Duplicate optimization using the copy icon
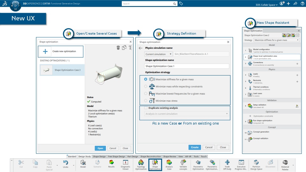The height and width of the screenshot is (172, 306). [x=124, y=47]
